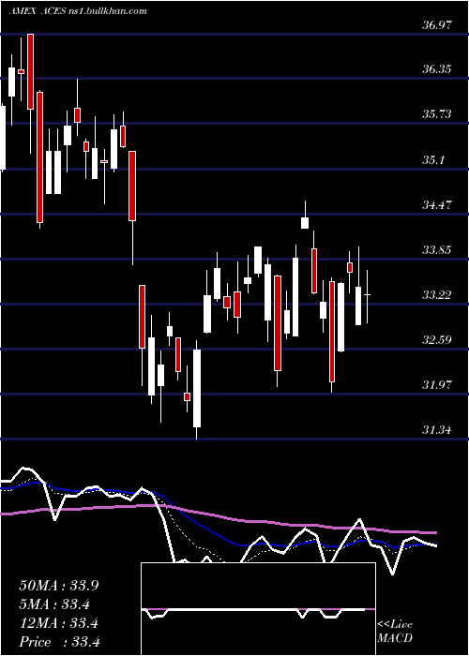The height and width of the screenshot is (656, 469).
Task: Click the 36.97 price axis label
Action: pos(436,25)
